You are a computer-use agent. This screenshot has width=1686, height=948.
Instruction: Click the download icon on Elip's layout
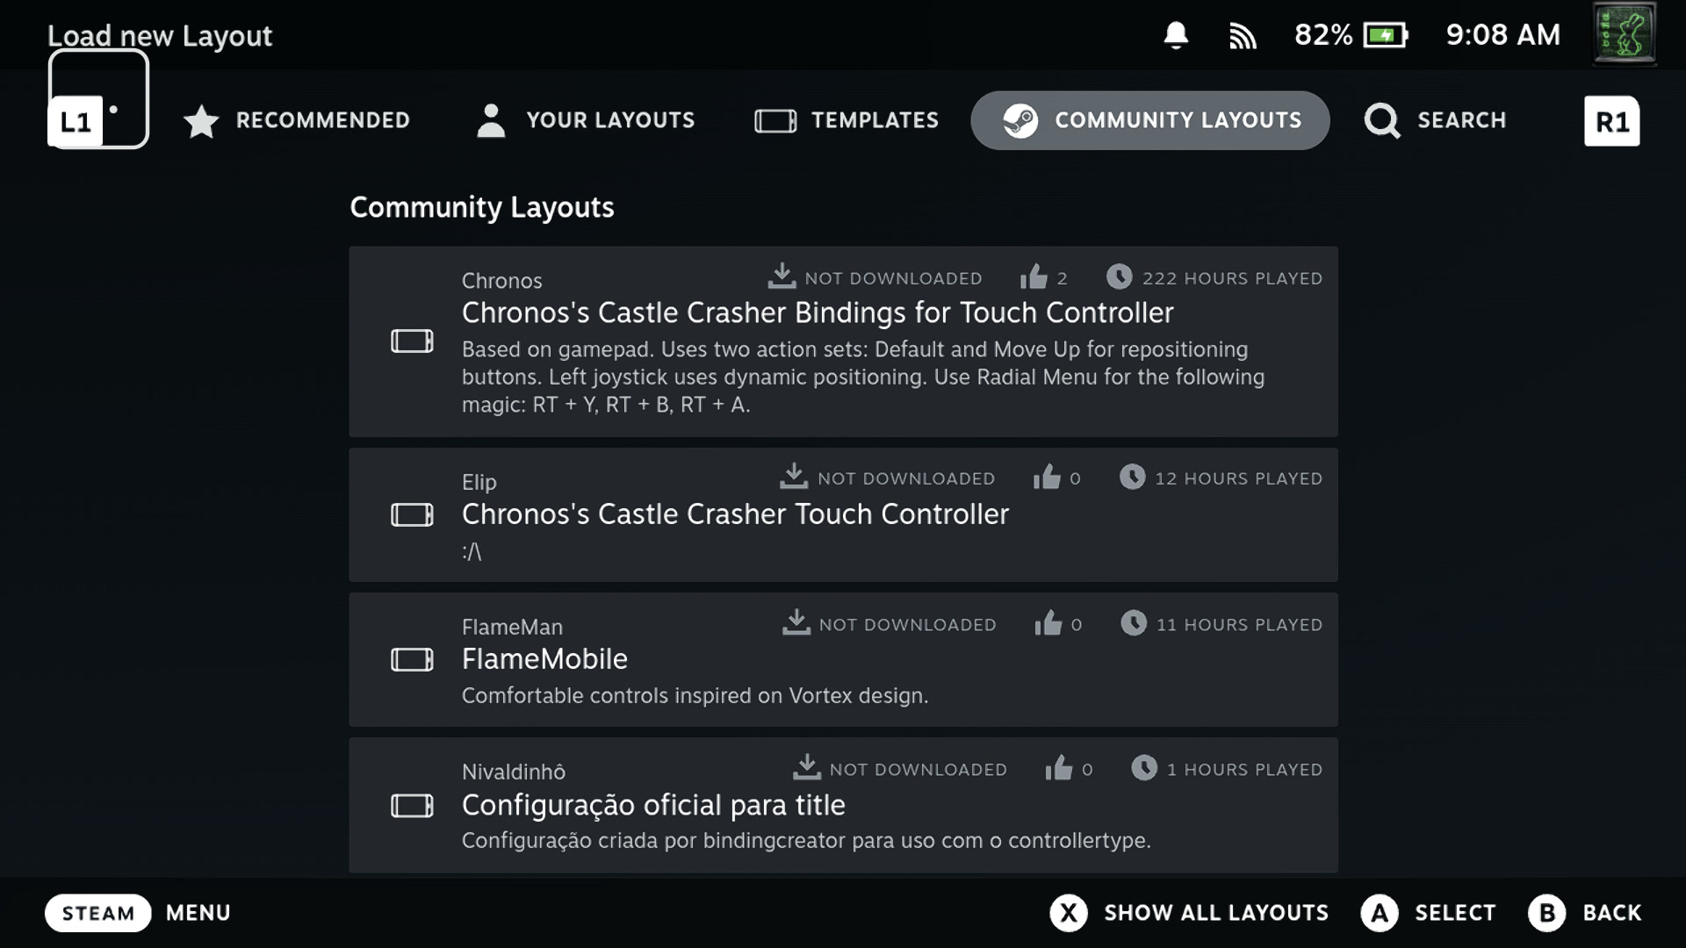[x=794, y=476]
